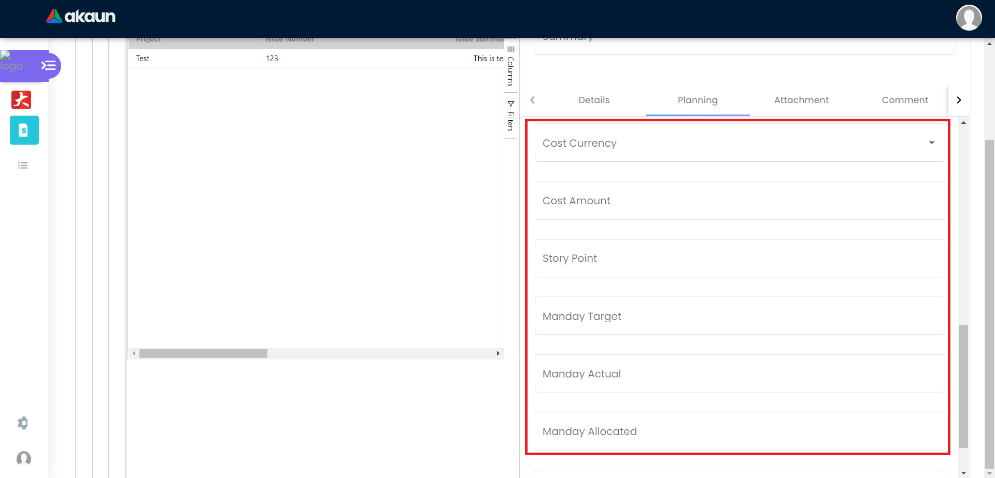
Task: Click bottom sidebar user avatar icon
Action: tap(24, 458)
